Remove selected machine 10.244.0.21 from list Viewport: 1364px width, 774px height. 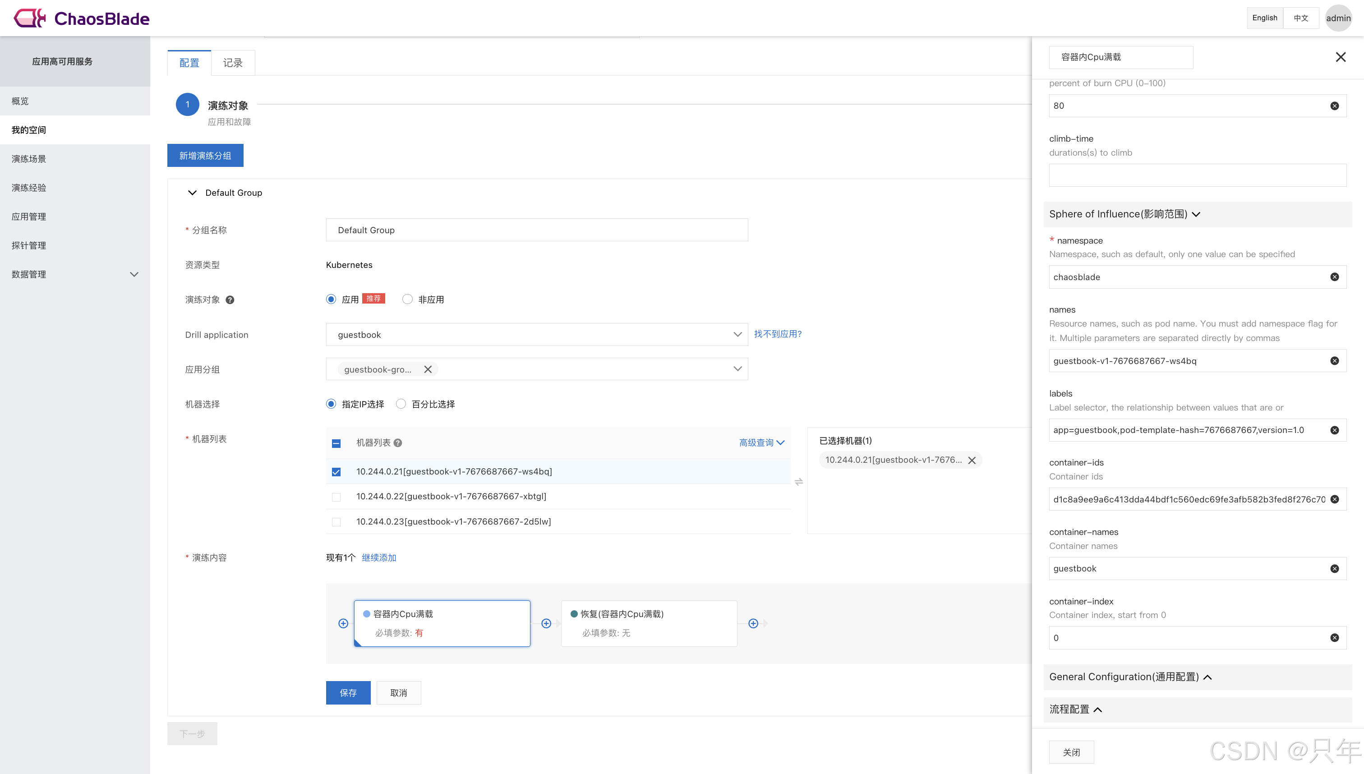[972, 461]
